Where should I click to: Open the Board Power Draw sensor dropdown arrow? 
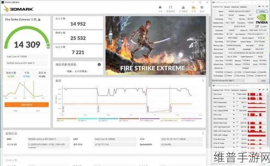[234, 123]
